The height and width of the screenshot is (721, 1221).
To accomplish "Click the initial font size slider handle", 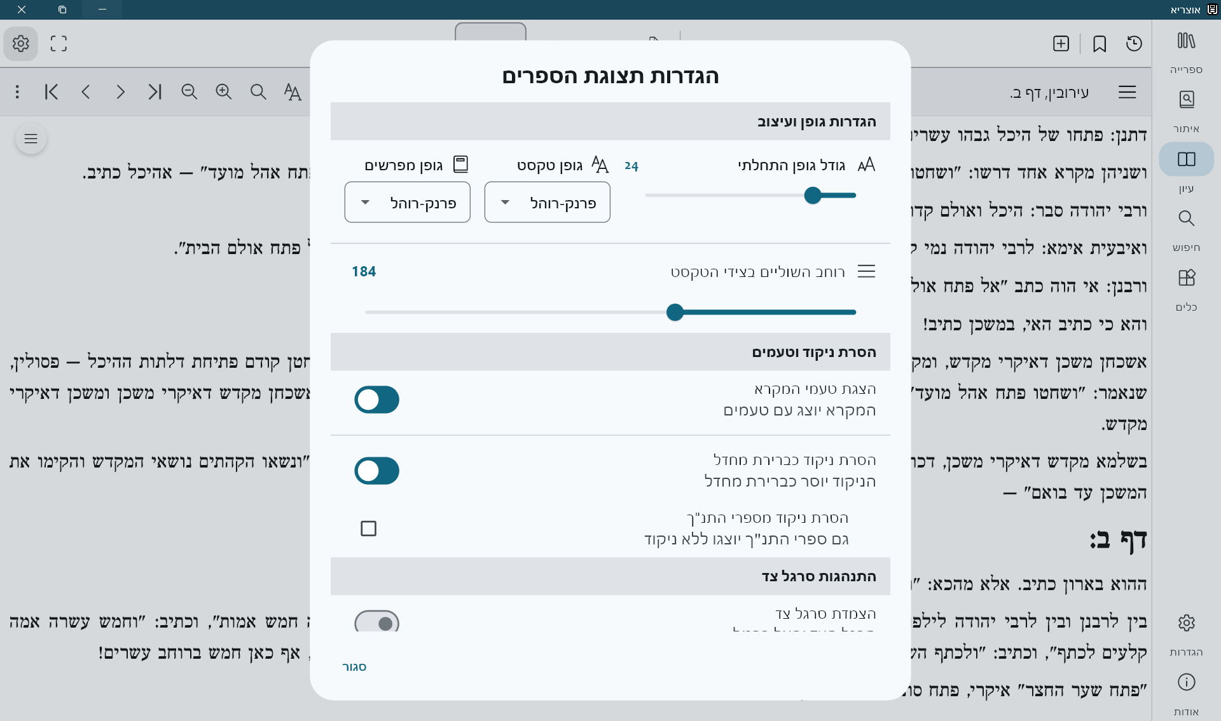I will 812,195.
